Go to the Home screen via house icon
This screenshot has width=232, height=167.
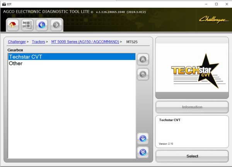click(x=13, y=25)
